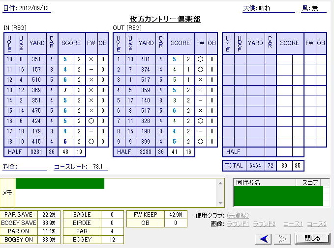The image size is (334, 248).
Task: Click the IN [REG] label
Action: 15,28
